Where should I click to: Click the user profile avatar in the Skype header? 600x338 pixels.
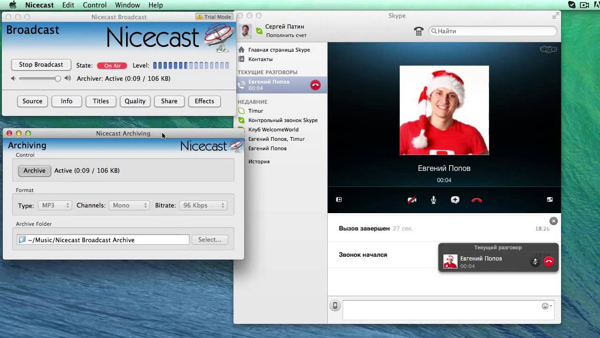pos(245,31)
